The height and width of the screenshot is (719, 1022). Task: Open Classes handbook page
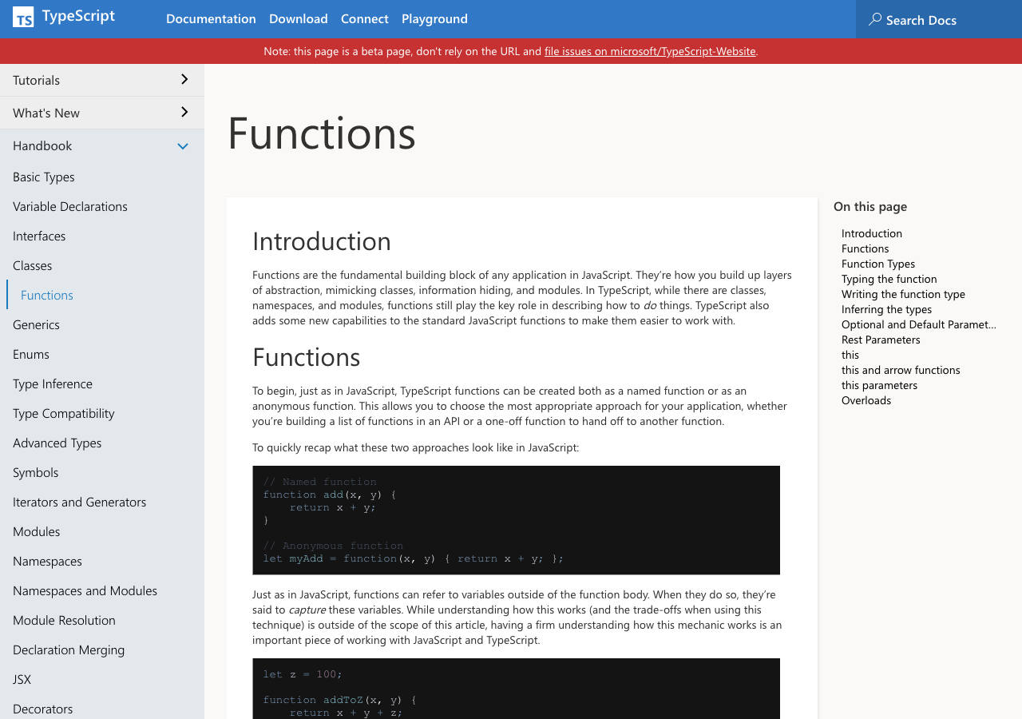point(33,265)
